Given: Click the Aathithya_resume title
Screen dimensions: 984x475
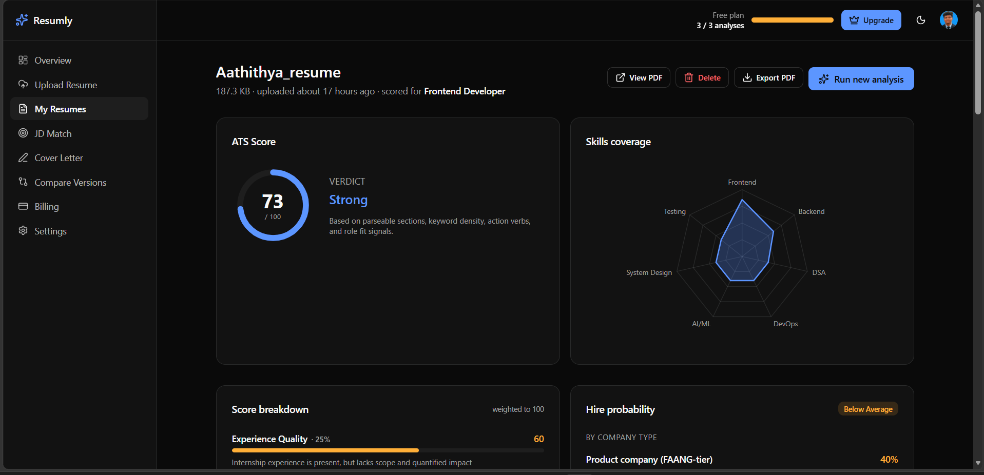Looking at the screenshot, I should click(278, 72).
